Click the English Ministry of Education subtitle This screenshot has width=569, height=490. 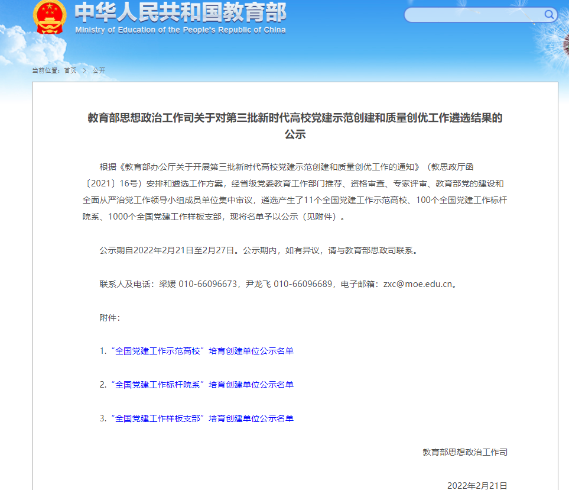180,30
